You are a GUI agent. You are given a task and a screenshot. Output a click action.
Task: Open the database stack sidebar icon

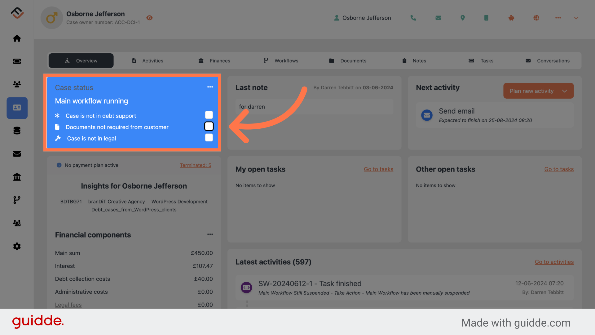click(17, 131)
